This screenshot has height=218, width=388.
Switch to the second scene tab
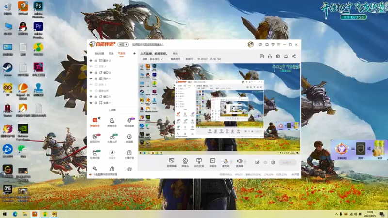coord(111,53)
